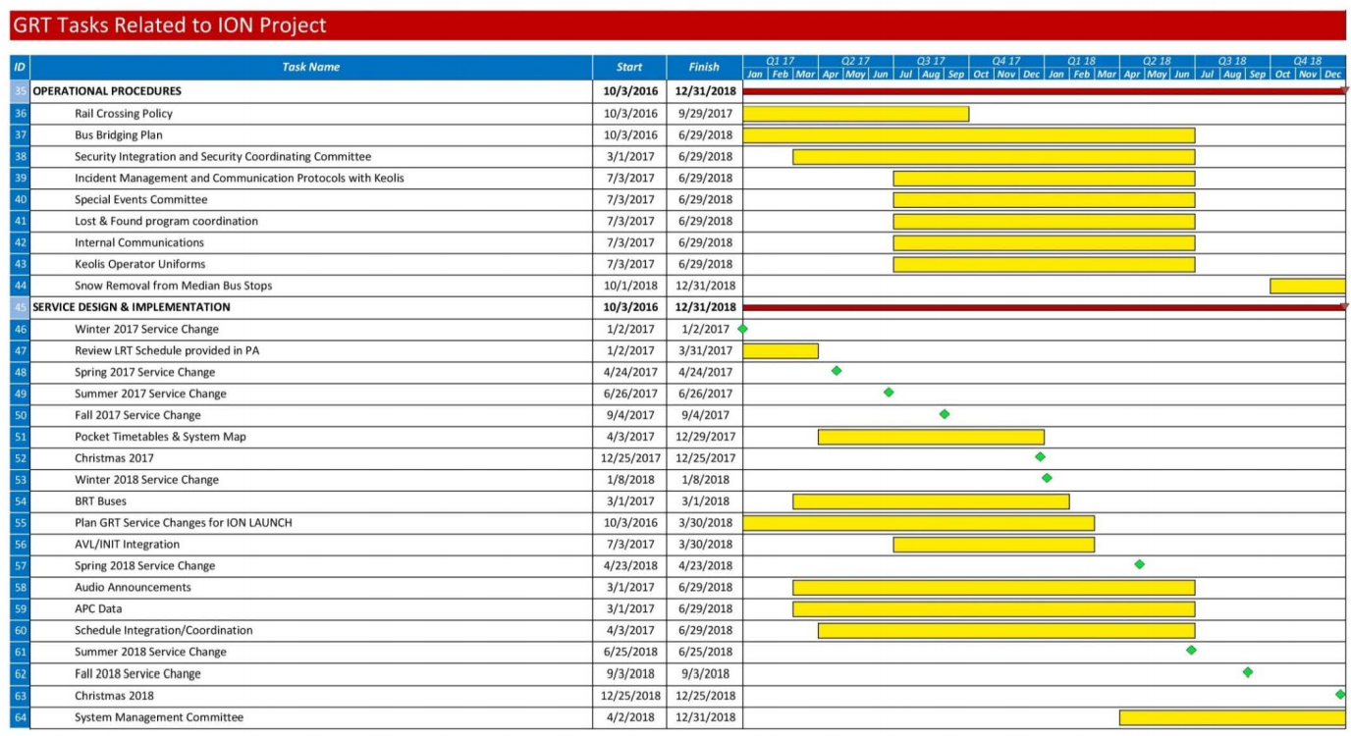Collapse the SERVICE DESIGN & IMPLEMENTATION summary task

132,307
